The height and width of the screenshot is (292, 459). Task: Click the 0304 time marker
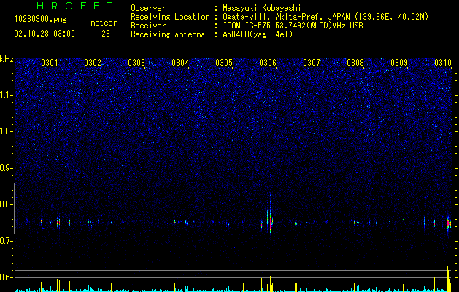point(180,63)
